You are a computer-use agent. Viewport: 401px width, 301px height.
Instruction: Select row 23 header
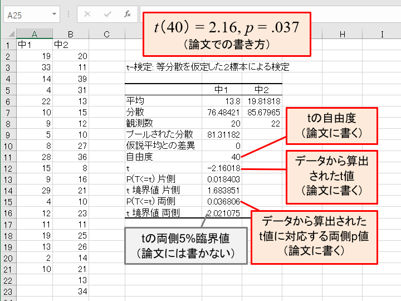[x=8, y=290]
